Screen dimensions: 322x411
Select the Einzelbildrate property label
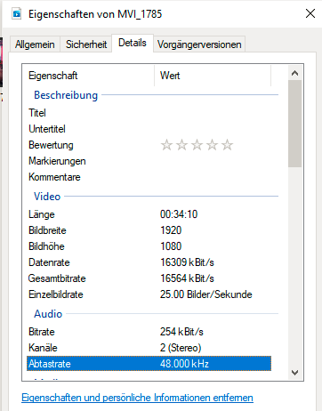pyautogui.click(x=56, y=294)
